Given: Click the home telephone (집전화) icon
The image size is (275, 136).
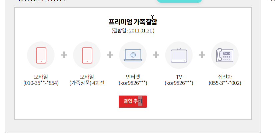Looking at the screenshot, I should click(x=225, y=55).
